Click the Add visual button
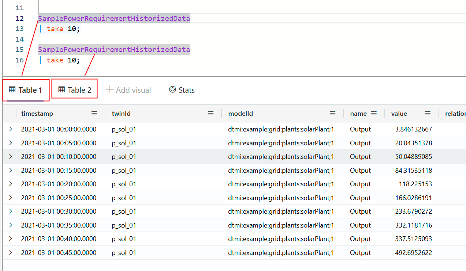 [128, 90]
